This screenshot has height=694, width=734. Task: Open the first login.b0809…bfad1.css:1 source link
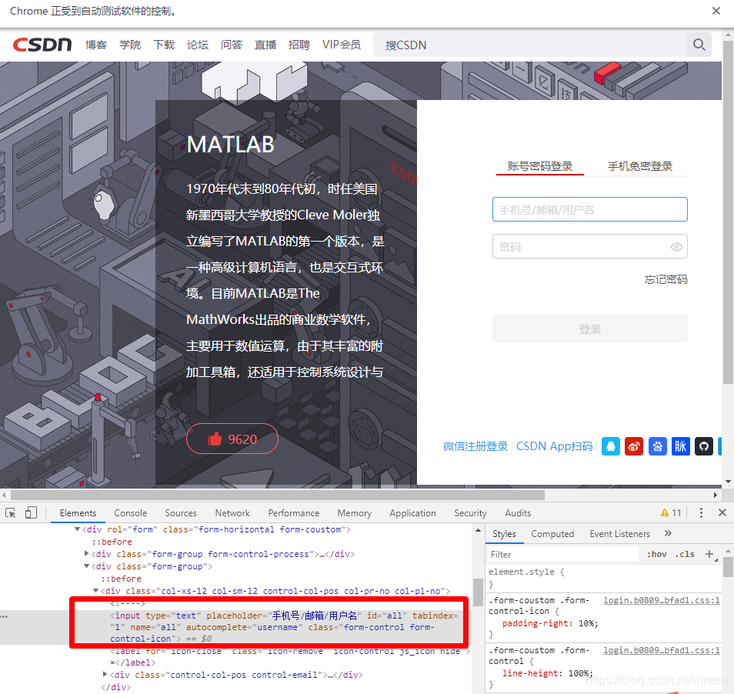click(662, 600)
